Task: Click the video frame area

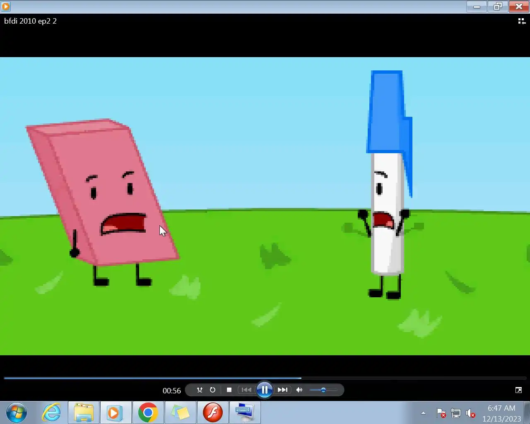Action: [265, 206]
